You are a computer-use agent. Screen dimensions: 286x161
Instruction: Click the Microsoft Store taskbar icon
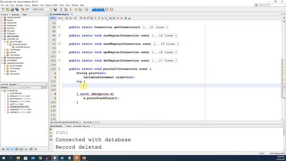(x=25, y=158)
